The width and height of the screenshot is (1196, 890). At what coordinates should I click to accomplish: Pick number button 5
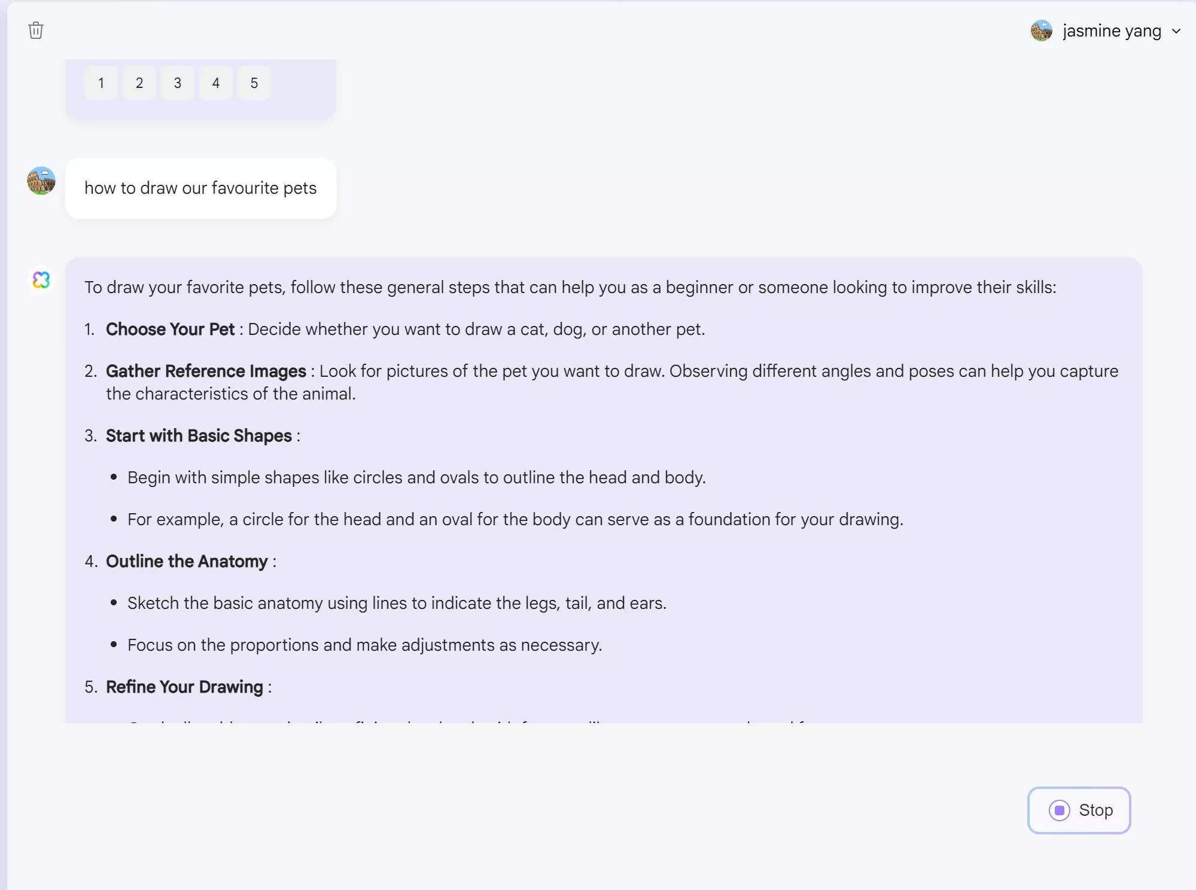click(x=254, y=83)
